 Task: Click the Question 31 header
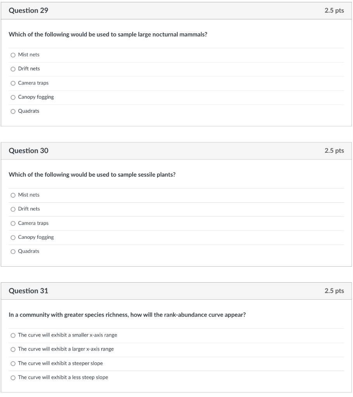(28, 291)
